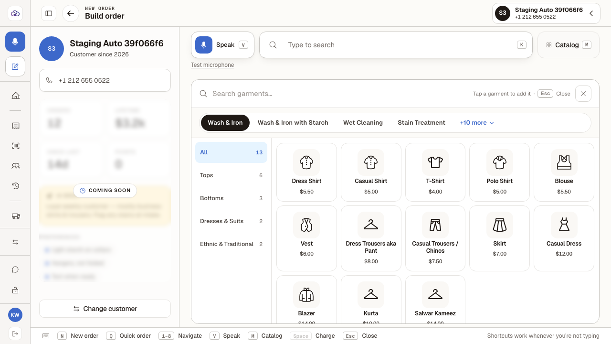Open the Catalog button
Viewport: 611px width, 344px height.
[x=568, y=45]
